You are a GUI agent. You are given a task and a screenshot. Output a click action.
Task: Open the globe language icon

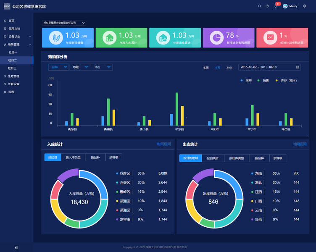pos(304,6)
